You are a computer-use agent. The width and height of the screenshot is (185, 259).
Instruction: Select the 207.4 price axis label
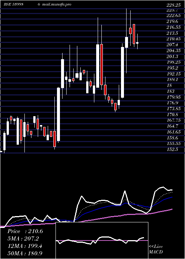click(x=172, y=45)
